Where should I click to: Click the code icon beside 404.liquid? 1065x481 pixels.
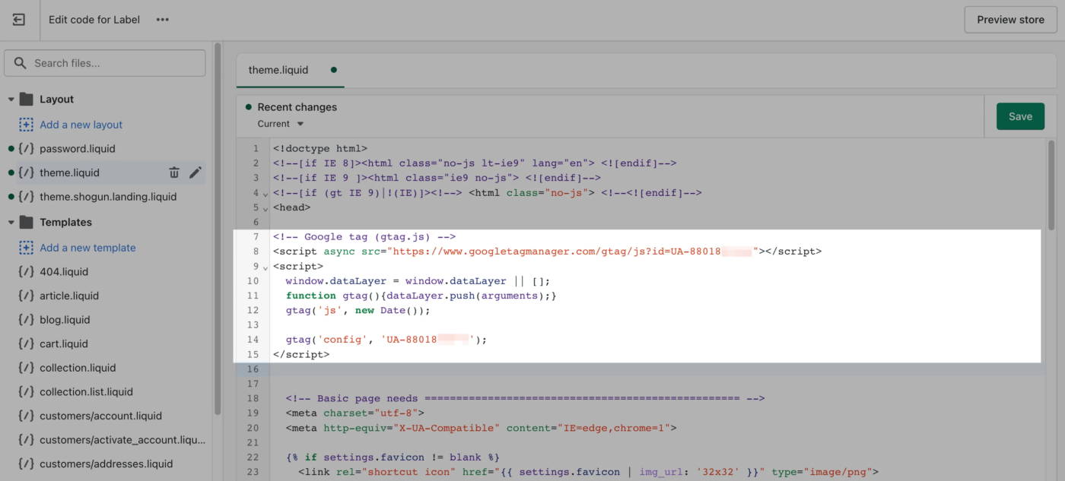tap(27, 272)
